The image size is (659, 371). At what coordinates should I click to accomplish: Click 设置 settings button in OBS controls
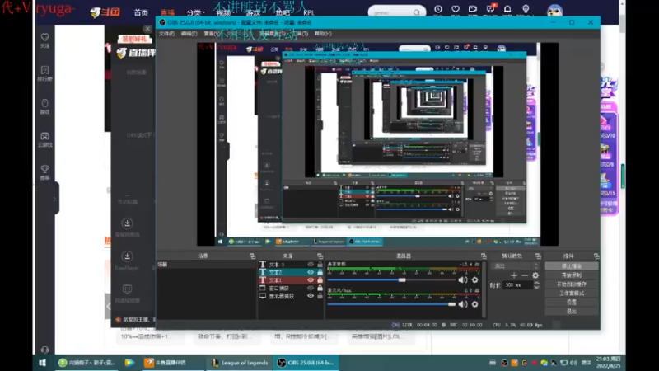point(571,303)
